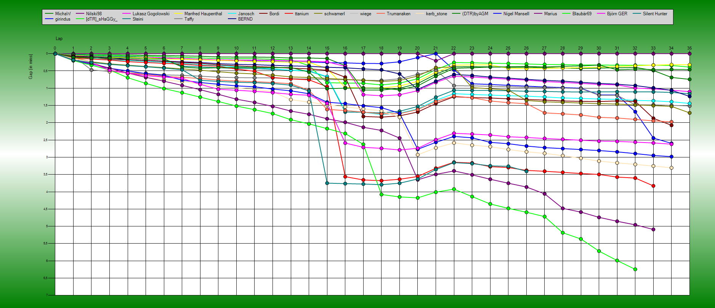The width and height of the screenshot is (715, 308).
Task: Click the red data point at lap 16 near gap 3,5
Action: tap(345, 177)
